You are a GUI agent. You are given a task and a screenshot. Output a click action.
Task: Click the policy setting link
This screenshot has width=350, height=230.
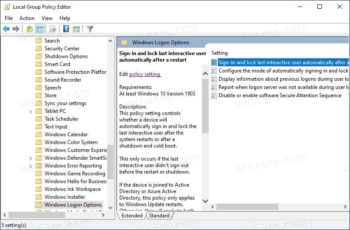tap(145, 74)
